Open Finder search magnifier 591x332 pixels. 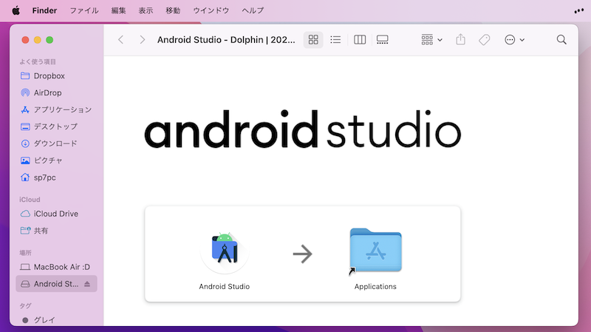click(561, 40)
